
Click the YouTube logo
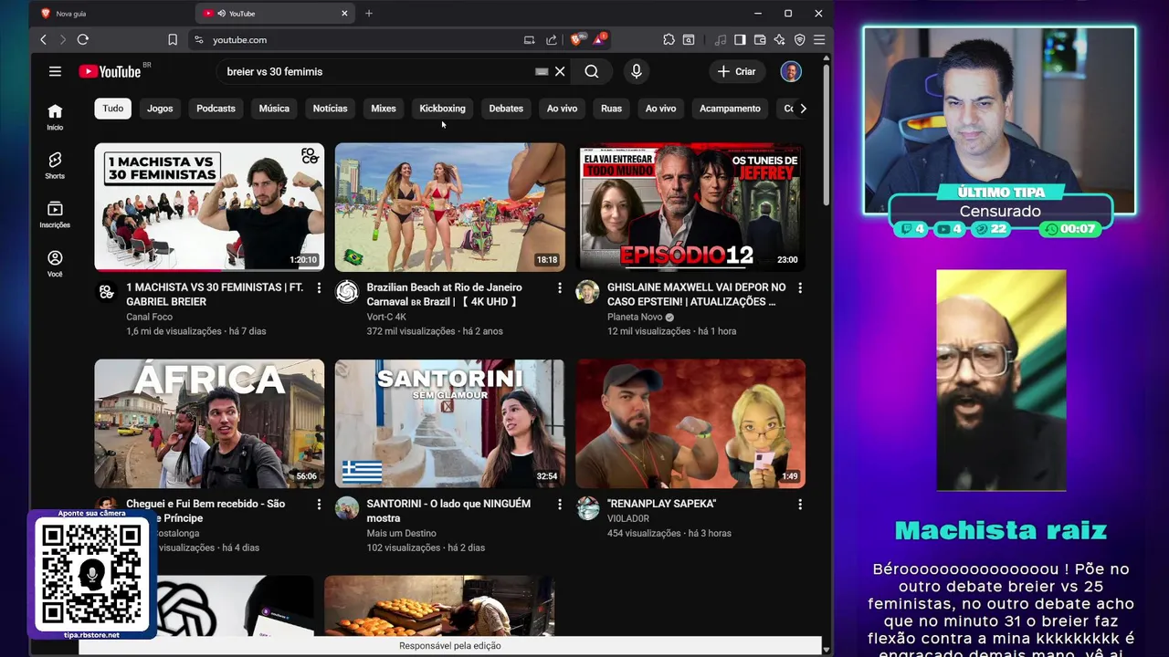[109, 71]
